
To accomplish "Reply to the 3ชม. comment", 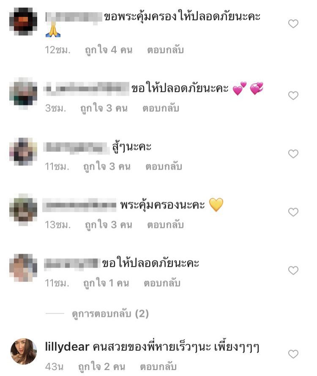I will pyautogui.click(x=161, y=108).
